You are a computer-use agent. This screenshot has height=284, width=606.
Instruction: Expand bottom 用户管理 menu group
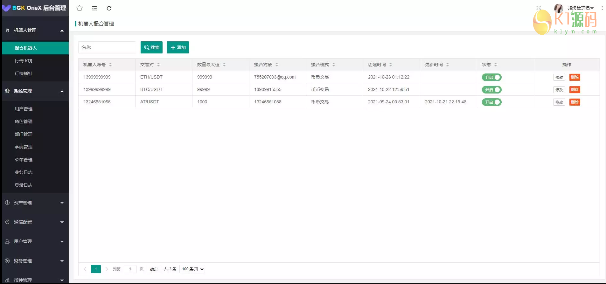coord(62,242)
